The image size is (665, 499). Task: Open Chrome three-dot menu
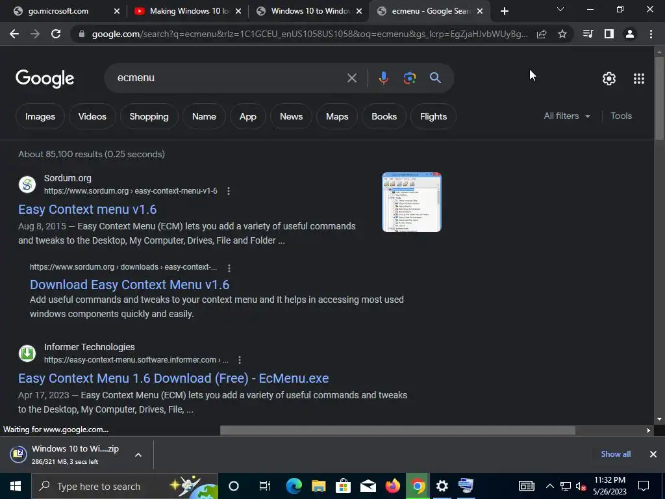651,34
